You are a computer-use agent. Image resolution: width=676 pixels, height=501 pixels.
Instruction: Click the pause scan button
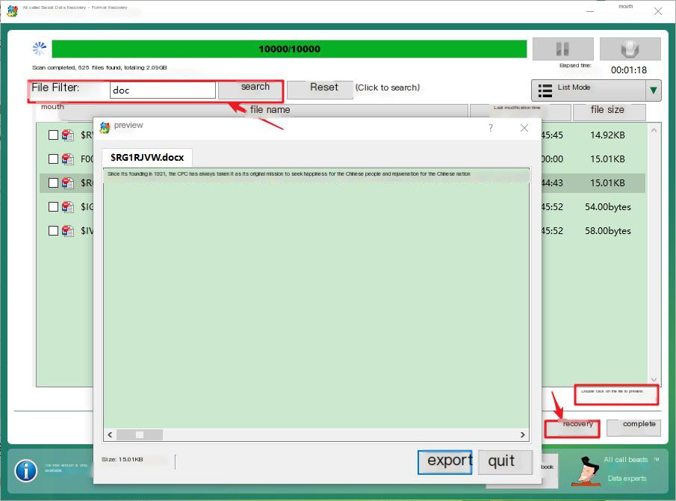coord(562,49)
